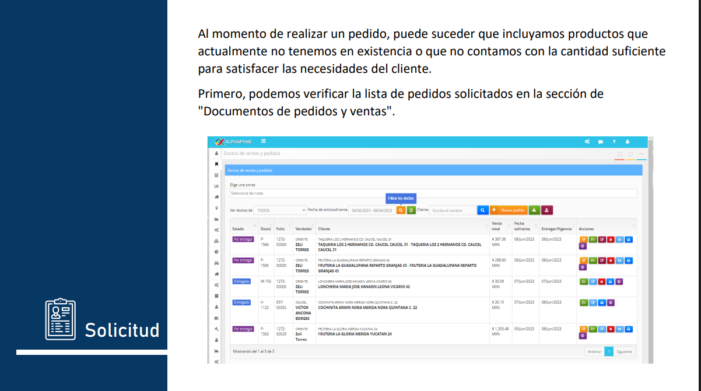The width and height of the screenshot is (701, 391).
Task: Click the Nuevo pedido button
Action: click(509, 210)
